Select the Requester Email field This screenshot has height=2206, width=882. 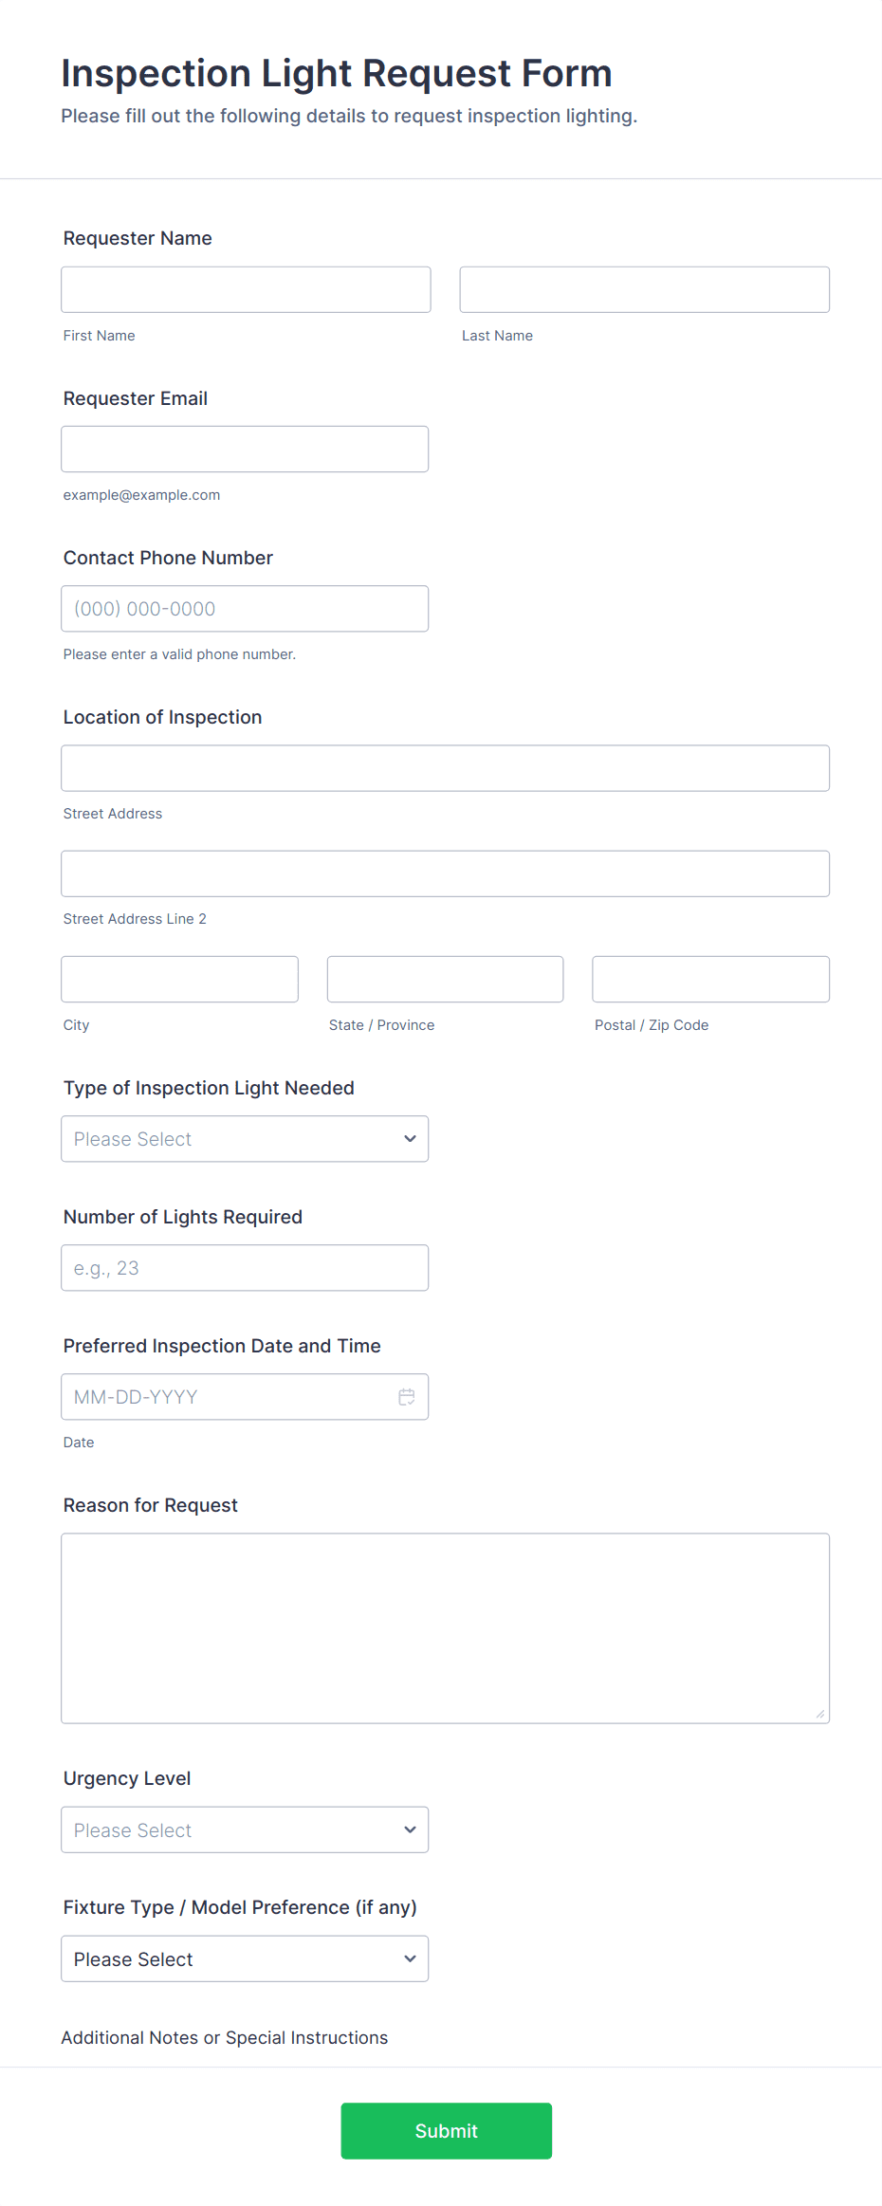coord(244,450)
